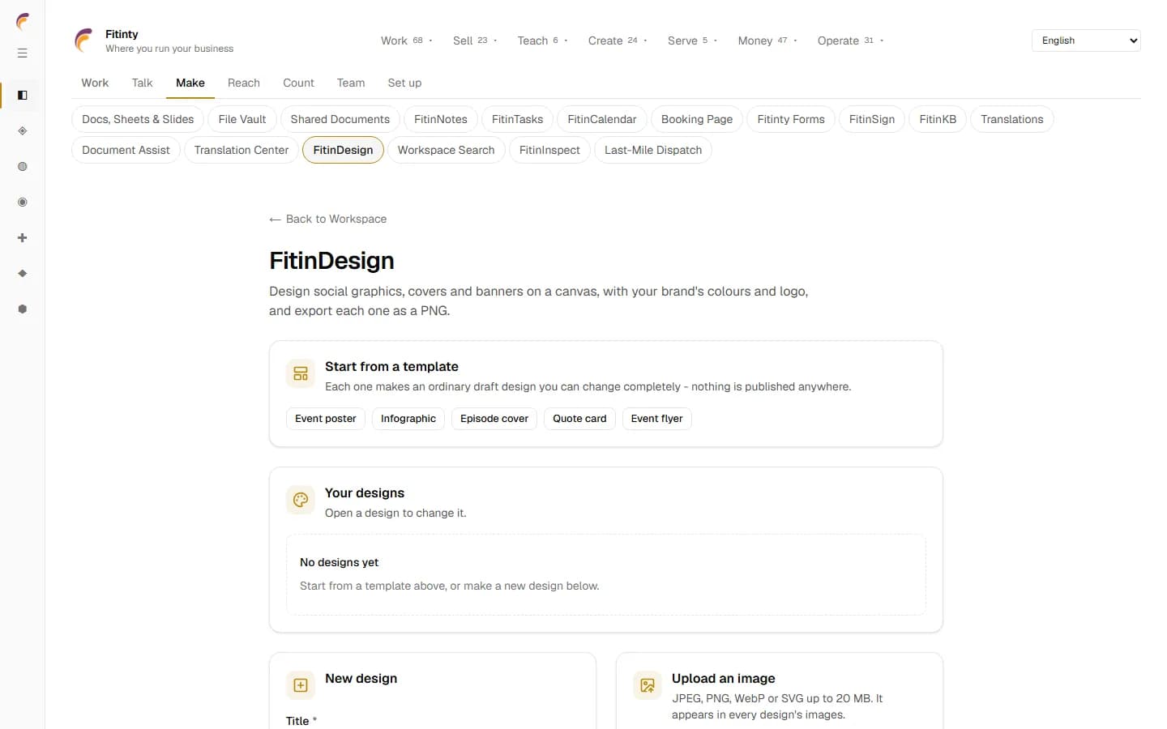The height and width of the screenshot is (729, 1167).
Task: Click the half-shaded circle sidebar icon
Action: coord(23,167)
